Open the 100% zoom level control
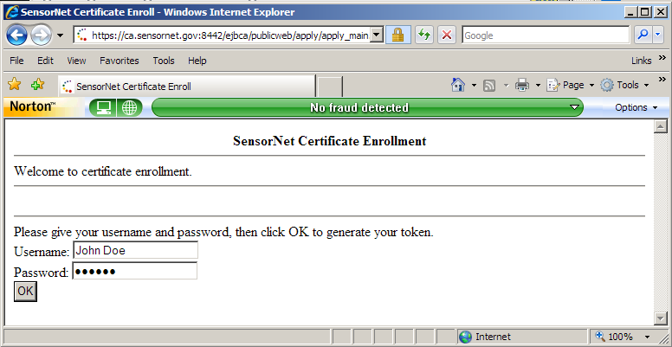Screen dimensions: 672x347 pos(624,337)
